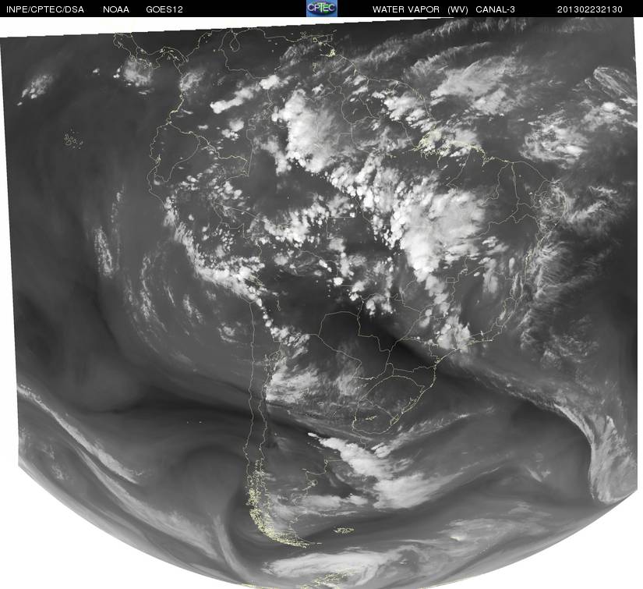This screenshot has height=589, width=643.
Task: Click the CPTEC logo in the header
Action: [322, 9]
